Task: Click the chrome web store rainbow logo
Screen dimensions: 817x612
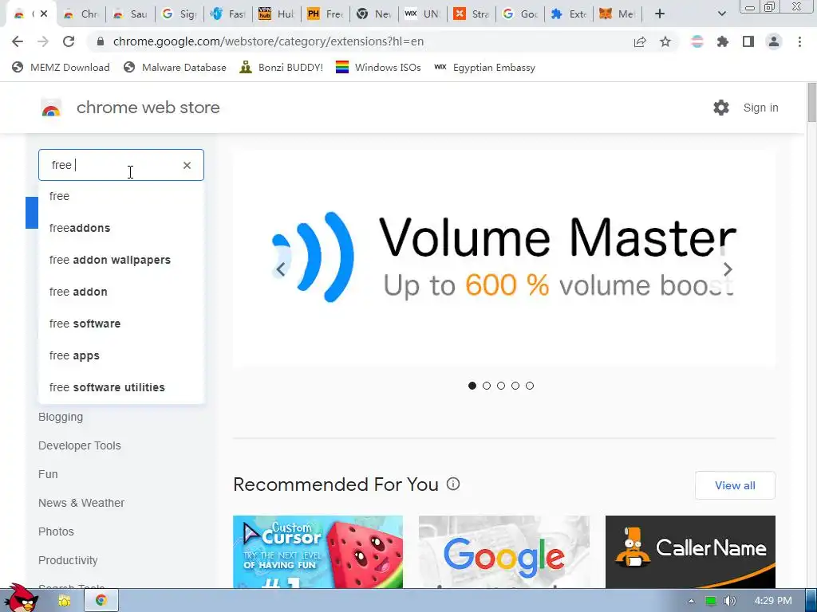Action: [x=51, y=108]
